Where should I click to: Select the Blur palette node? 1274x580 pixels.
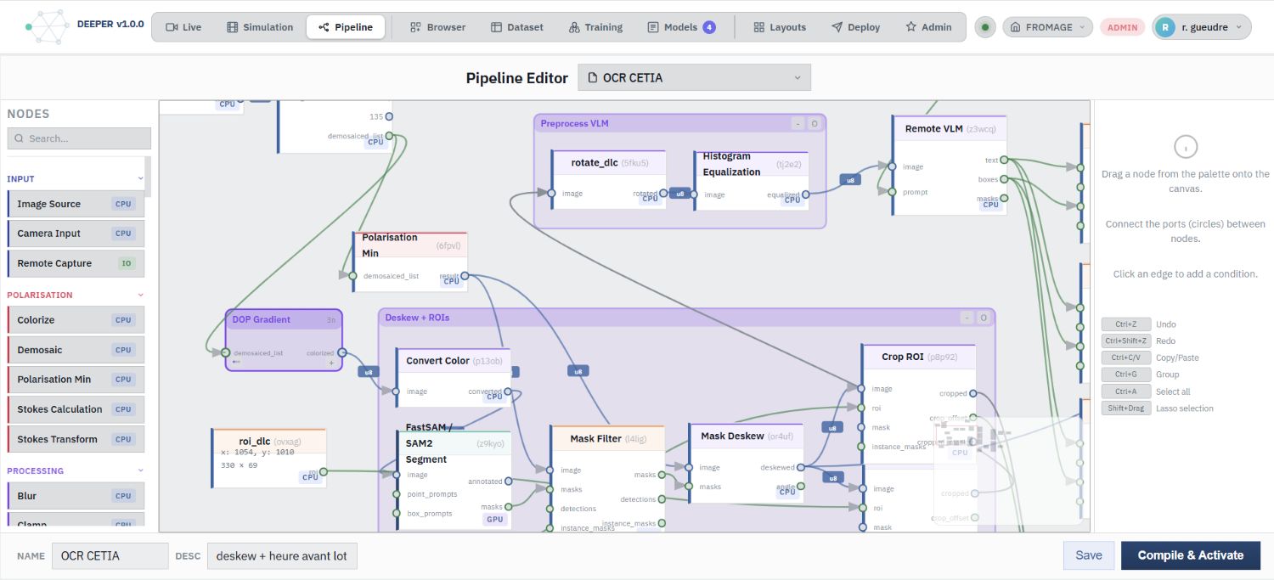point(76,496)
